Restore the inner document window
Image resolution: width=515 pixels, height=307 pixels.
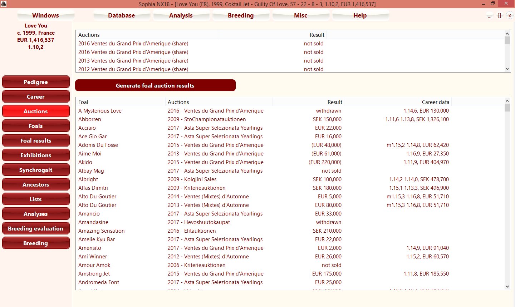click(500, 15)
